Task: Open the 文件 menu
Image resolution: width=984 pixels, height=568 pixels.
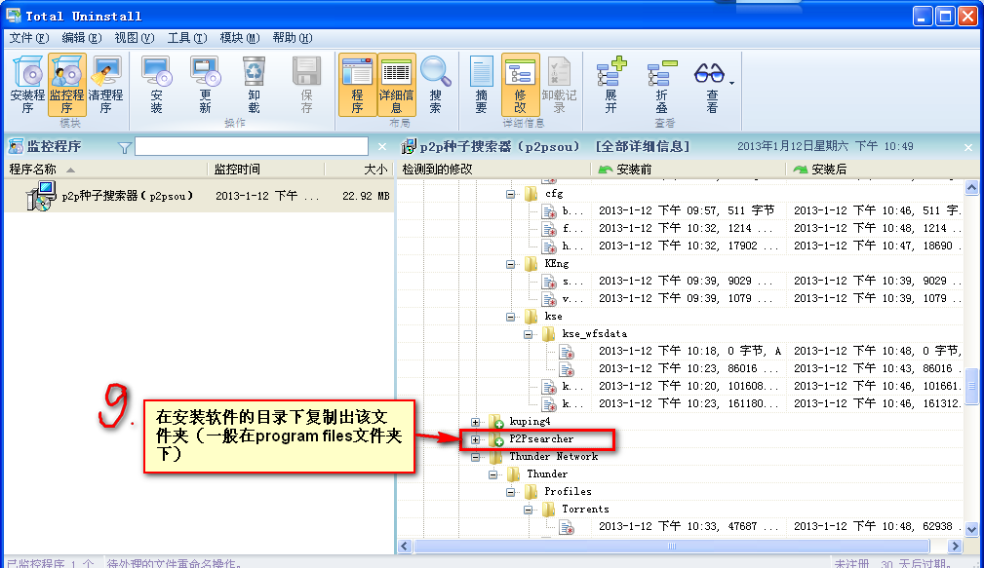Action: [x=28, y=38]
